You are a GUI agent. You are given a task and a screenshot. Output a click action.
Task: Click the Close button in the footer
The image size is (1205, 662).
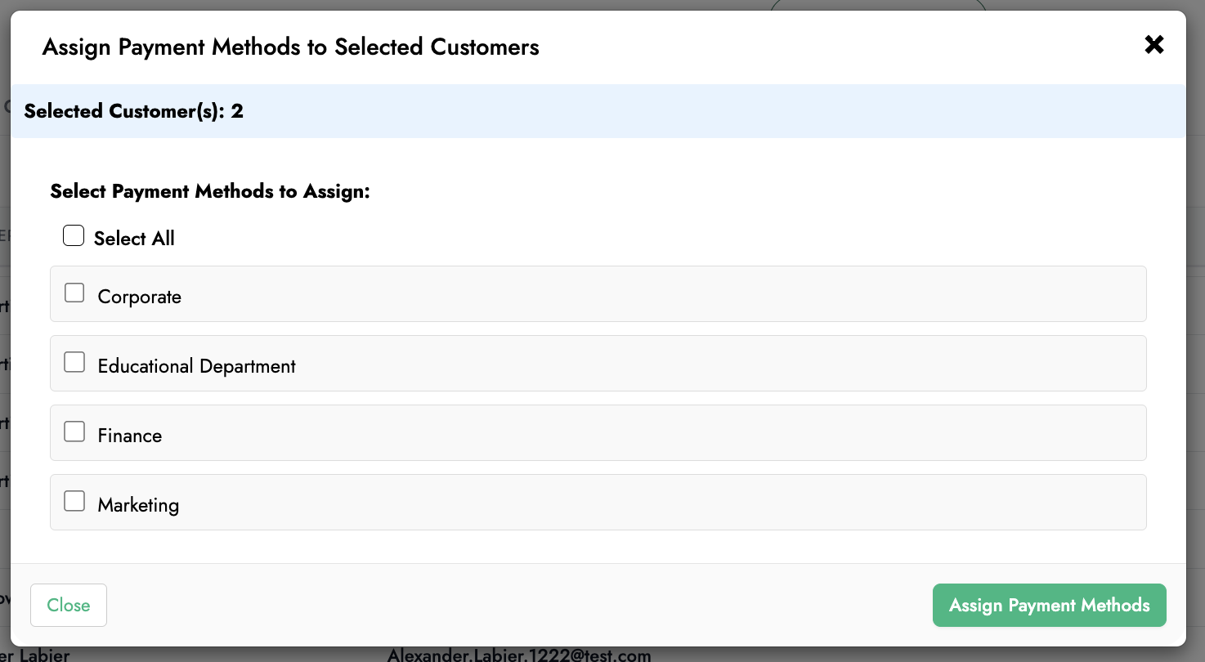[69, 605]
